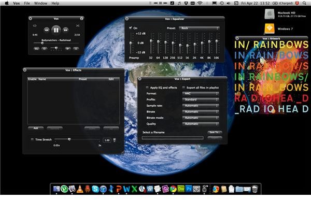Seek within the Bodysnatchers track progress slider
The height and width of the screenshot is (200, 311).
click(x=56, y=43)
